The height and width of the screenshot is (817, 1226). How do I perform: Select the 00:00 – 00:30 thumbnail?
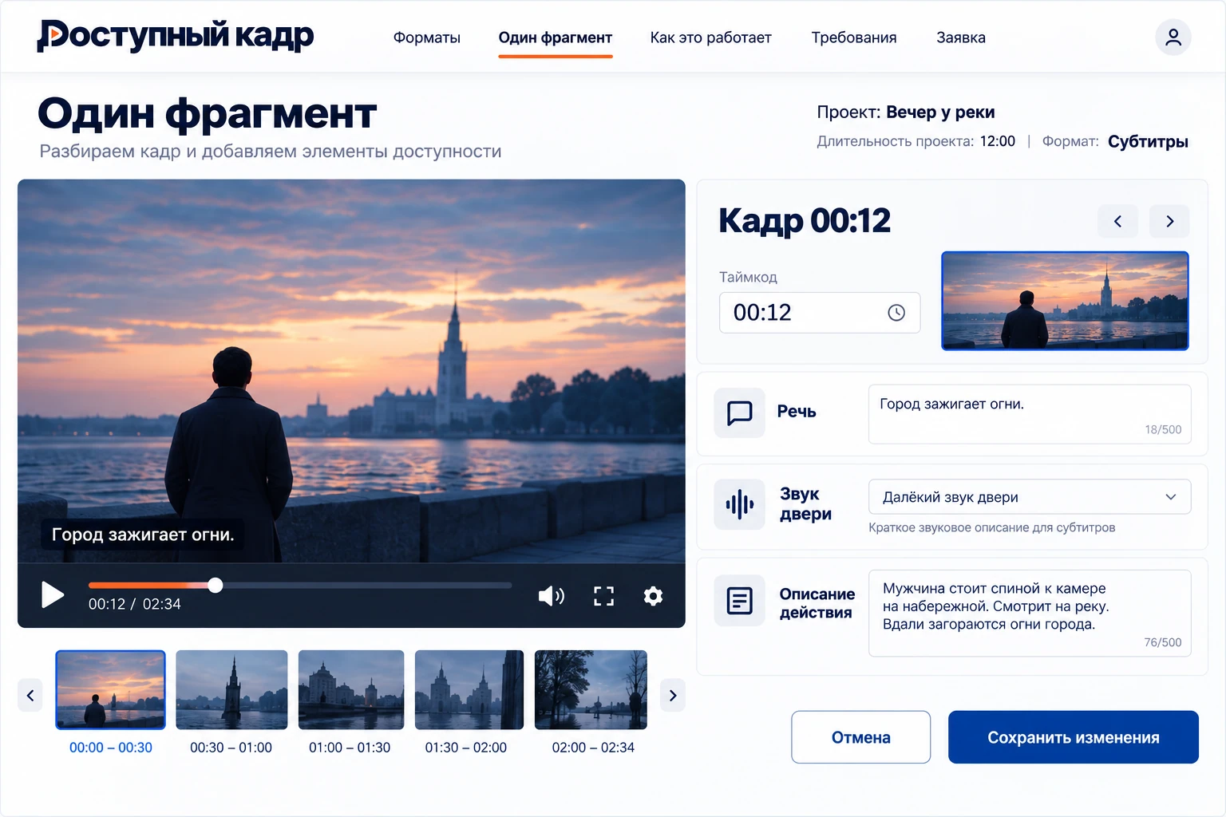point(111,690)
